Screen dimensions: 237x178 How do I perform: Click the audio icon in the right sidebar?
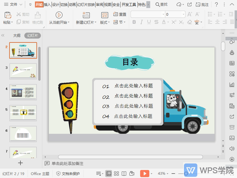tap(232, 148)
